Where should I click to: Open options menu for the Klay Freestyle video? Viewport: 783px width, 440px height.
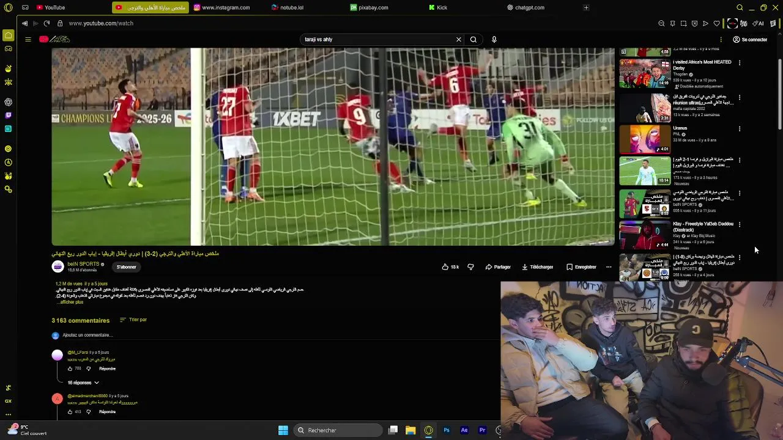coord(740,224)
